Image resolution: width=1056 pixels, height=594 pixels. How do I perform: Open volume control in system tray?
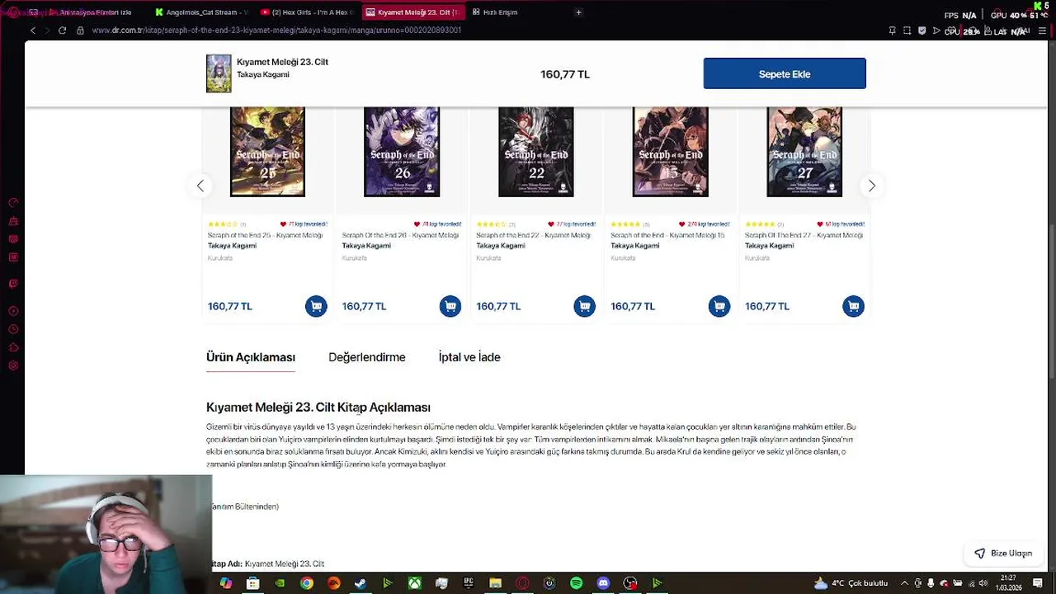click(983, 583)
